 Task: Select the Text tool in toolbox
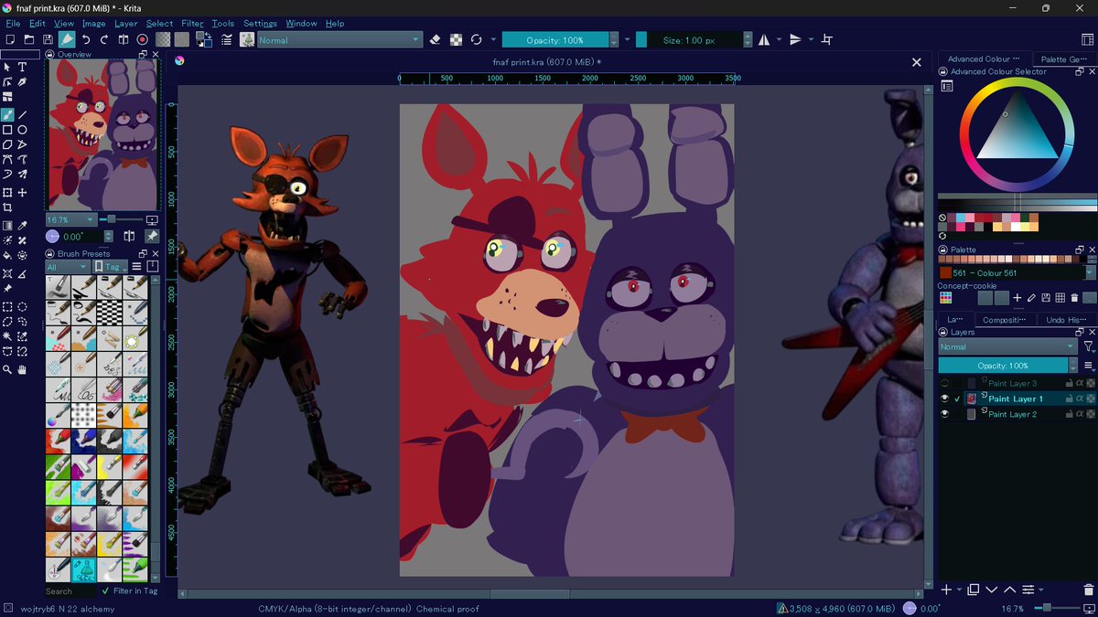click(23, 67)
